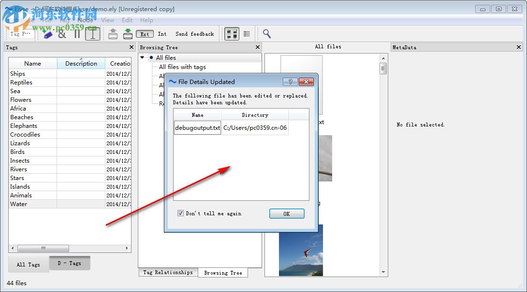Select the Sea tag row
Image resolution: width=527 pixels, height=292 pixels.
click(70, 91)
